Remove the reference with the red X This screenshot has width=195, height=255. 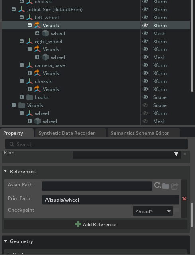(x=184, y=199)
